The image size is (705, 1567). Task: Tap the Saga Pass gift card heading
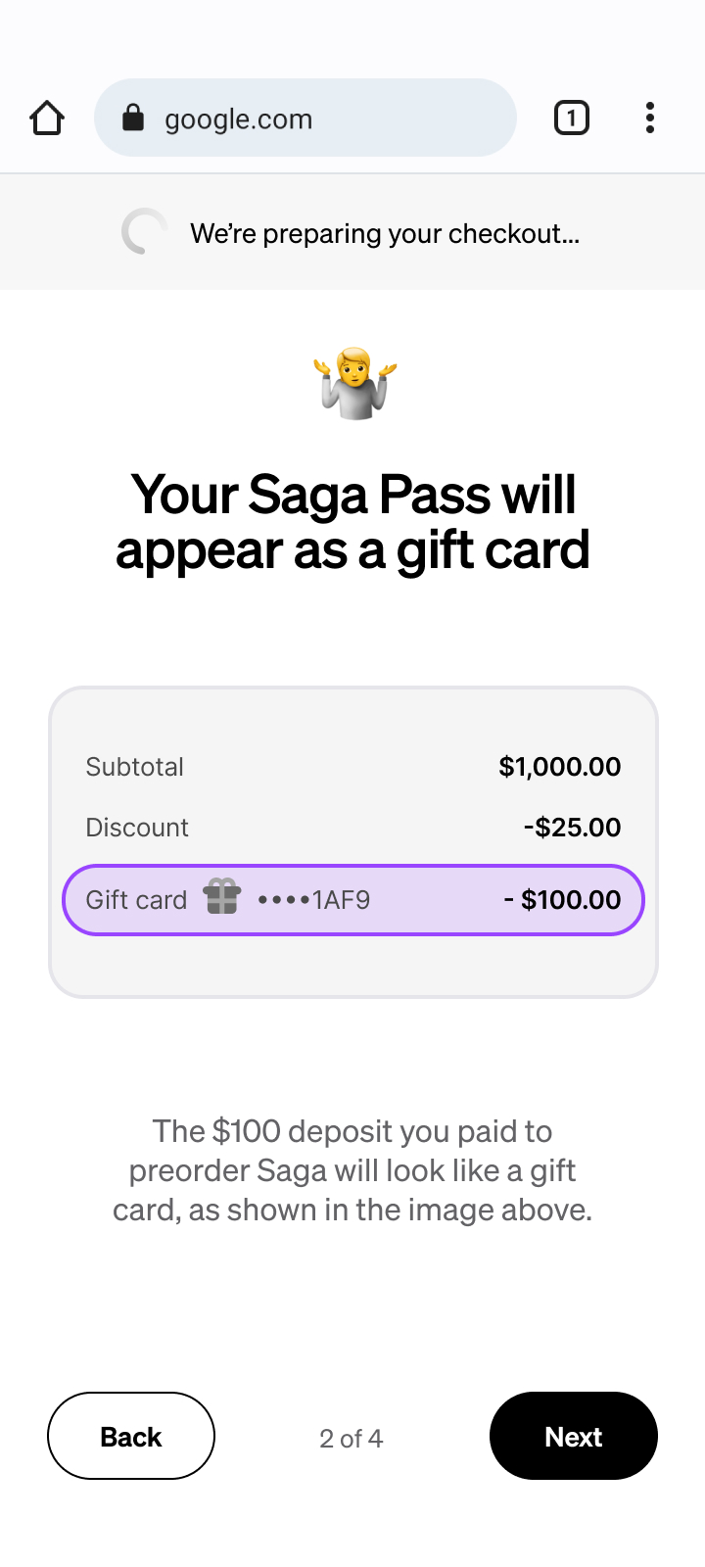tap(353, 522)
